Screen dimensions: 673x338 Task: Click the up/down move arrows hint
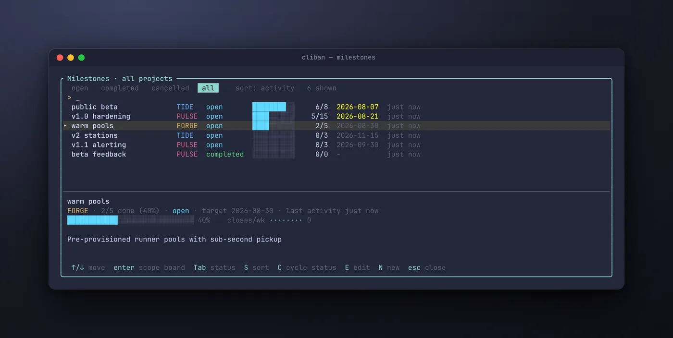(x=78, y=267)
